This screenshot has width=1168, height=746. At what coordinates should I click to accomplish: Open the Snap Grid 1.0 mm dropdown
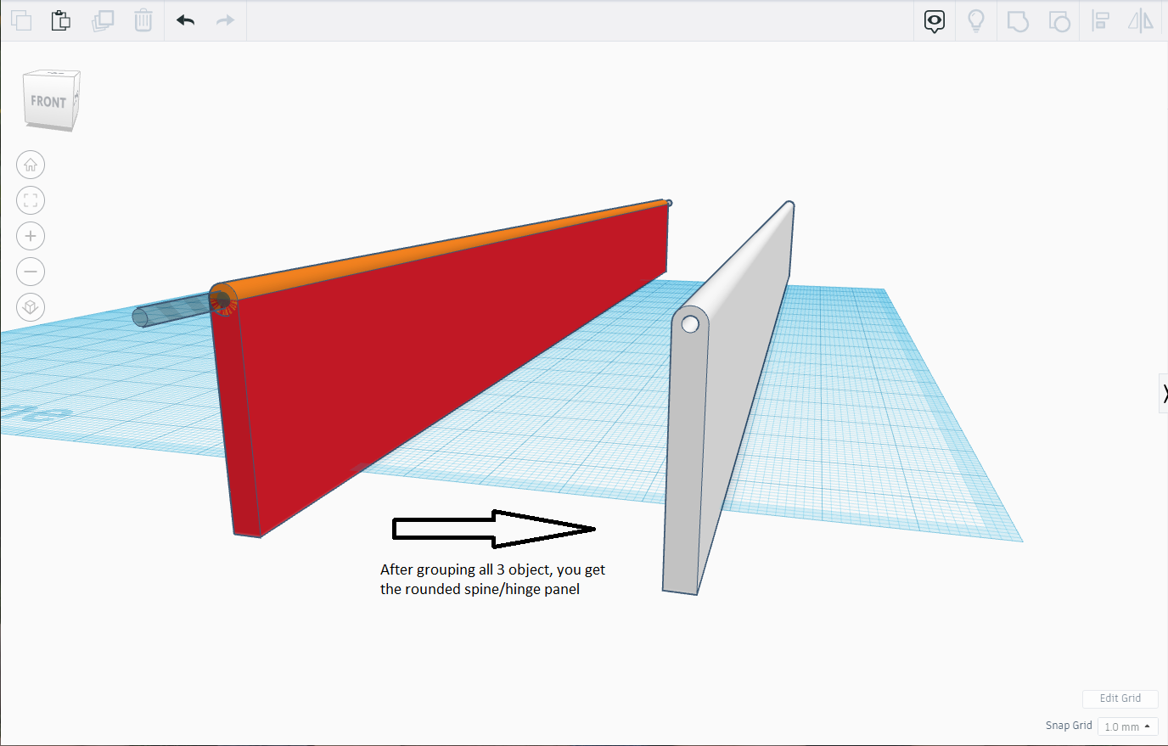click(1127, 726)
